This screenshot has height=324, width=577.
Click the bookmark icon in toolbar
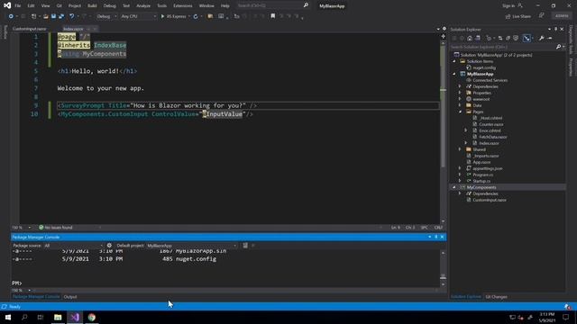[x=272, y=16]
